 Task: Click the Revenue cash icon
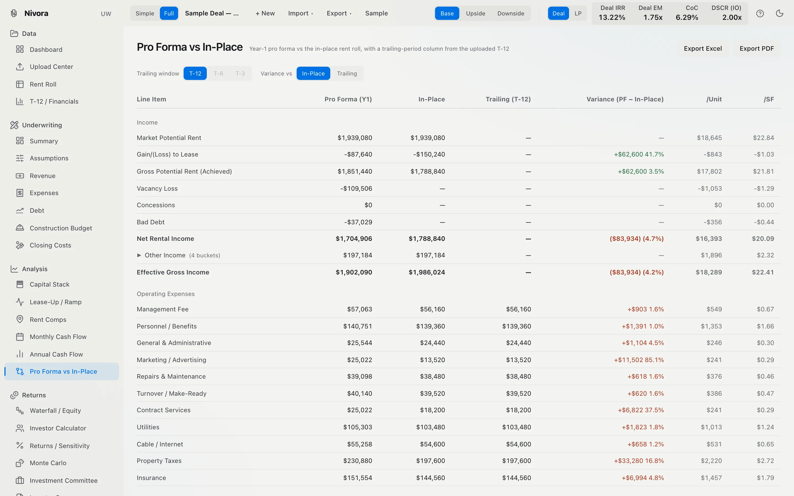20,176
